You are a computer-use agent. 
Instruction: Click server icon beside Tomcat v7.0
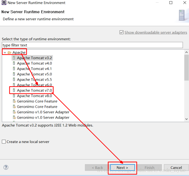[x=14, y=90]
